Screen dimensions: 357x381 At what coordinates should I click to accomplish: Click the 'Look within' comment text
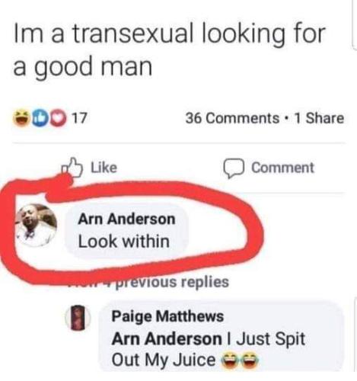pos(124,242)
